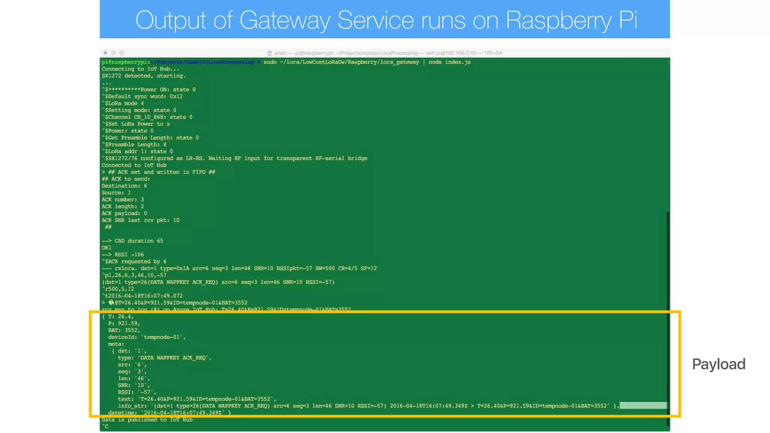This screenshot has width=770, height=433.
Task: Click the '^C' line at terminal bottom
Action: [x=105, y=427]
